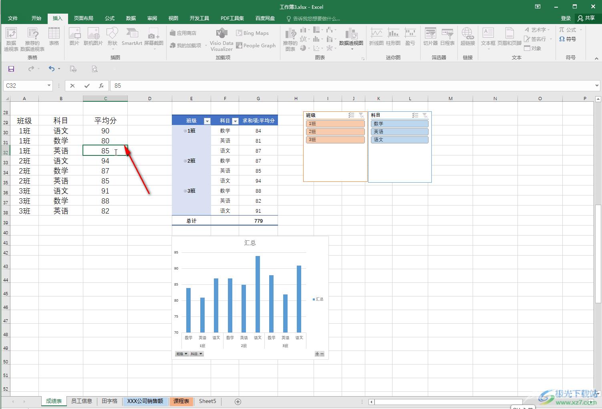Insert a Text Box (文本框)
The image size is (602, 409).
(488, 38)
